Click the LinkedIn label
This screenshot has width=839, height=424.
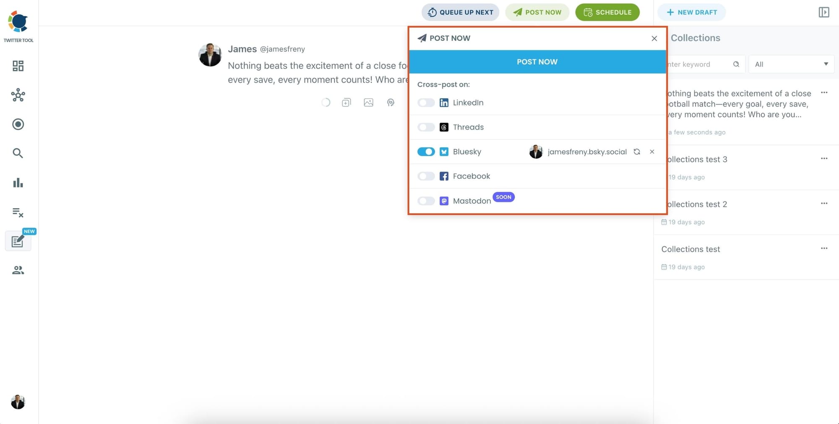[468, 103]
